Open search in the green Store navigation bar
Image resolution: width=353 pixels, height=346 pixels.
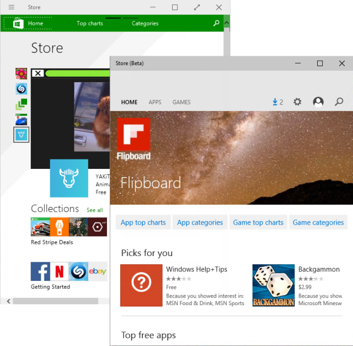[216, 23]
